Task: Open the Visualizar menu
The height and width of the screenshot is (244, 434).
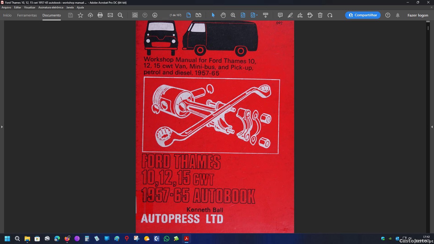Action: point(30,8)
